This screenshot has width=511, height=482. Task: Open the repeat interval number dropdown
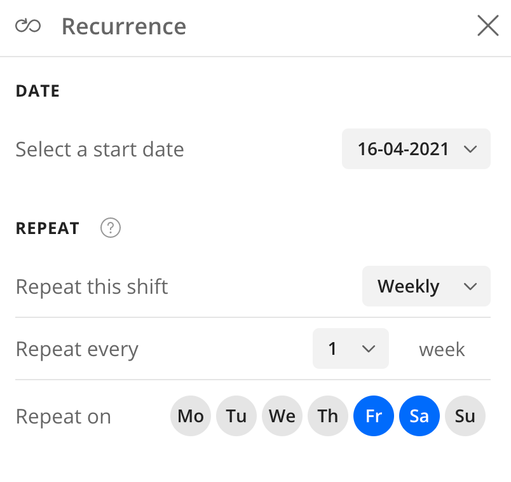(350, 348)
